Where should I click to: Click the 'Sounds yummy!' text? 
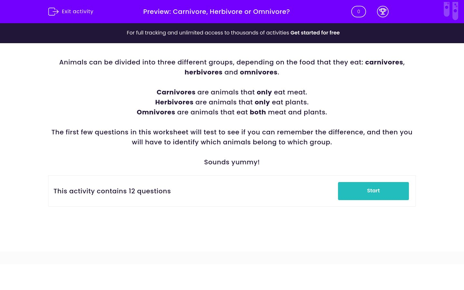232,162
